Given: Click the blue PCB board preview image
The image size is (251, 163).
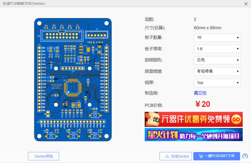Looking at the screenshot, I should [73, 79].
